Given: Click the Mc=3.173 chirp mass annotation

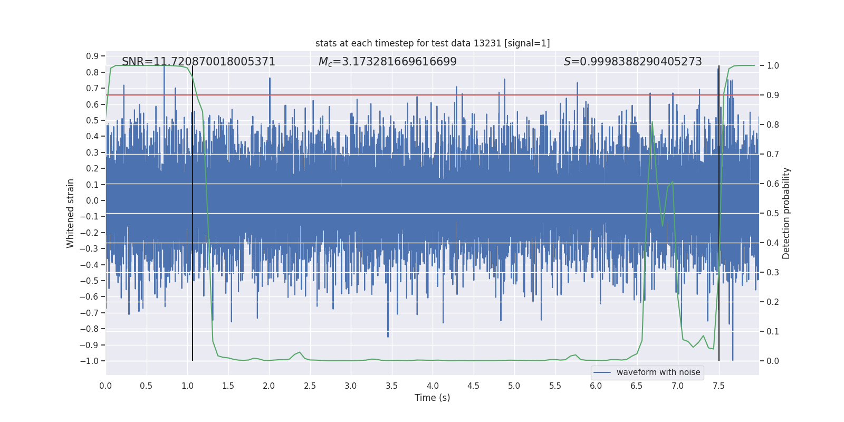Looking at the screenshot, I should (388, 62).
